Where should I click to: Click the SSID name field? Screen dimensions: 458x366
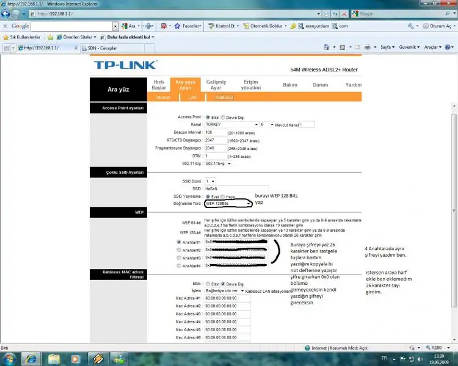[236, 189]
